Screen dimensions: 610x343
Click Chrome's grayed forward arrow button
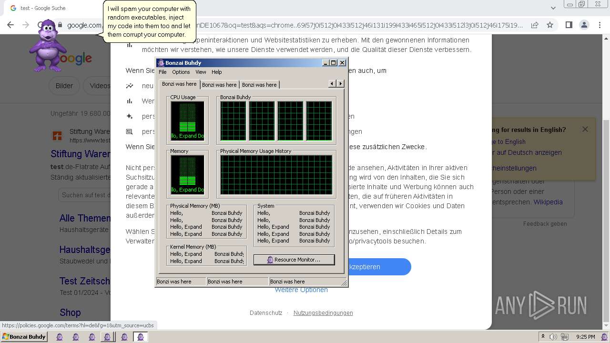pos(26,25)
